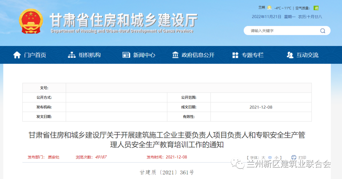Click the 发文日期: table label
This screenshot has height=179, width=342.
(44, 117)
